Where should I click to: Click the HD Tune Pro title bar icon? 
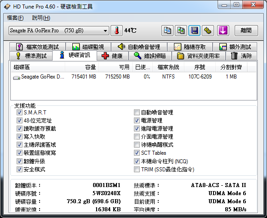pos(7,7)
